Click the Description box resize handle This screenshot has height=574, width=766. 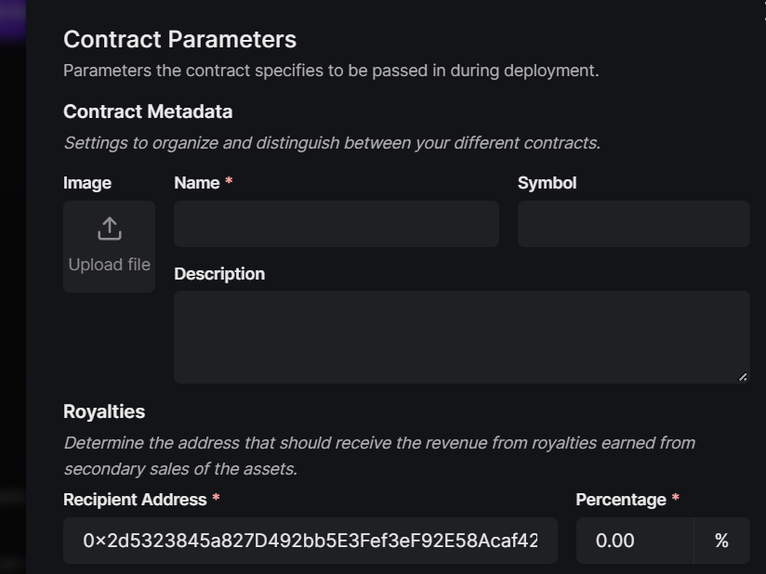[x=743, y=377]
